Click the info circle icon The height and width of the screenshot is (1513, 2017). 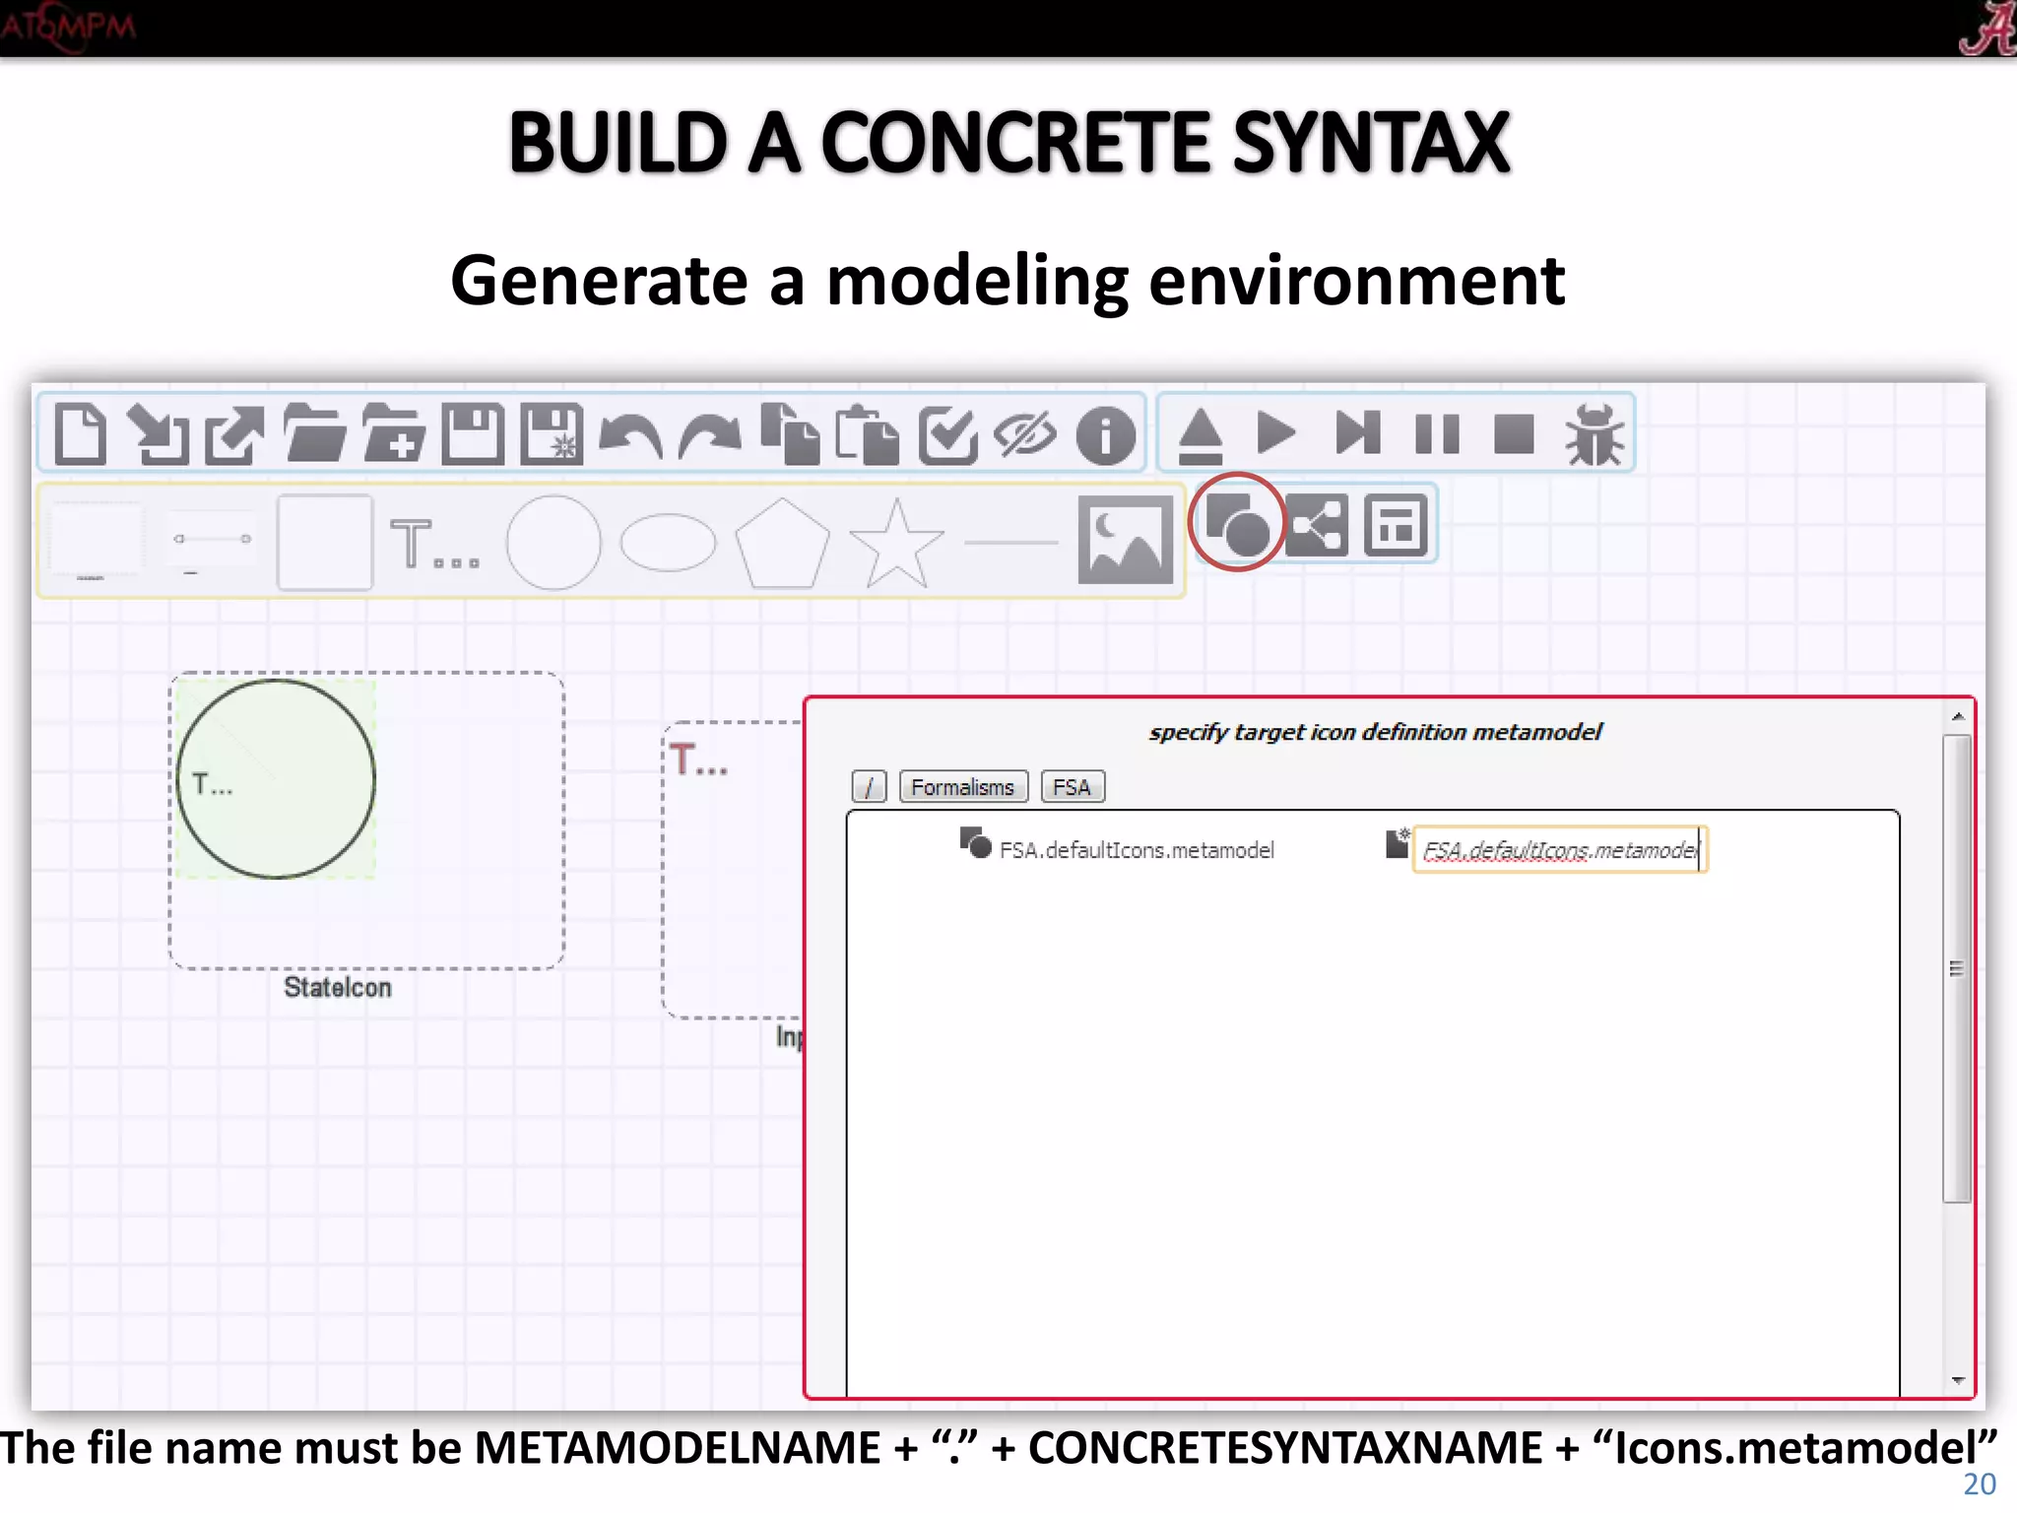[x=1106, y=434]
